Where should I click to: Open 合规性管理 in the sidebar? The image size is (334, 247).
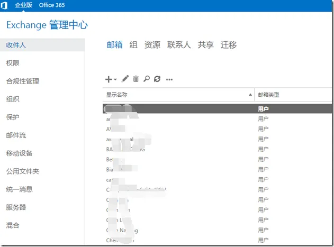23,81
